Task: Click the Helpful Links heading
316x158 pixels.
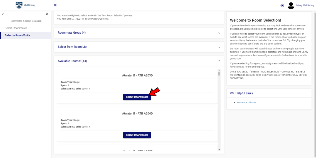Action: point(244,93)
